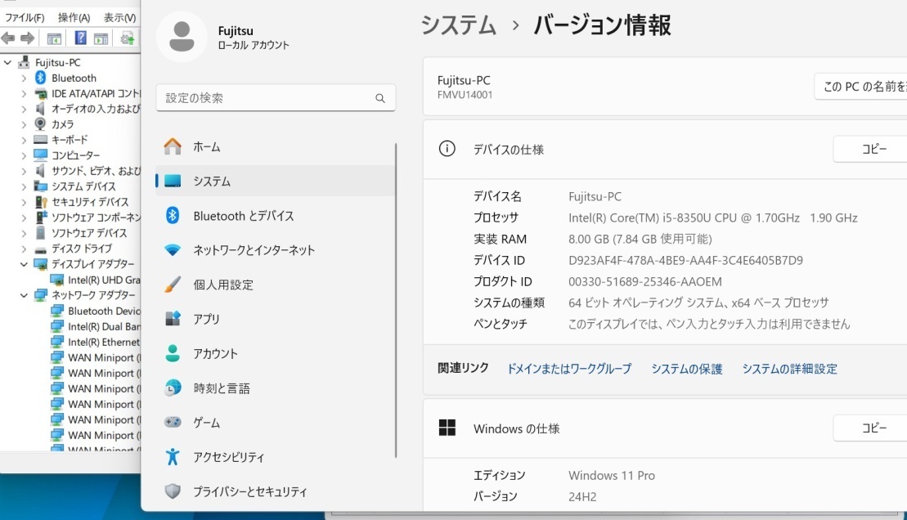The width and height of the screenshot is (907, 520).
Task: Expand the Bluetooth node in Device Manager
Action: click(24, 78)
